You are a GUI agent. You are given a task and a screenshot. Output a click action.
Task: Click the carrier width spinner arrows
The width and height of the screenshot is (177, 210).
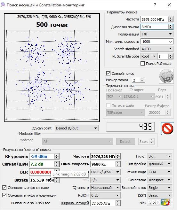117,203
